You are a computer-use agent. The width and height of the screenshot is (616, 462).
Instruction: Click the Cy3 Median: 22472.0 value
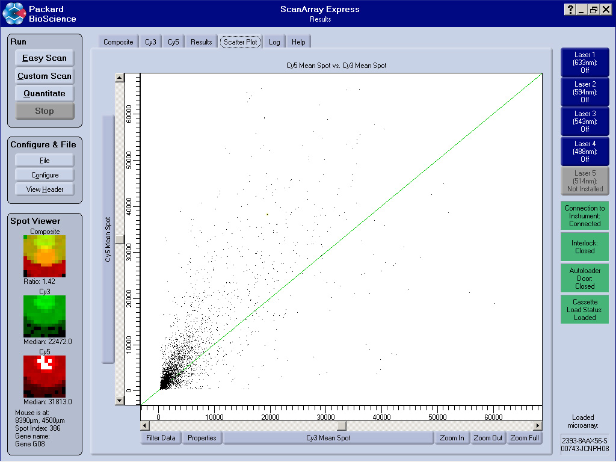(x=48, y=342)
